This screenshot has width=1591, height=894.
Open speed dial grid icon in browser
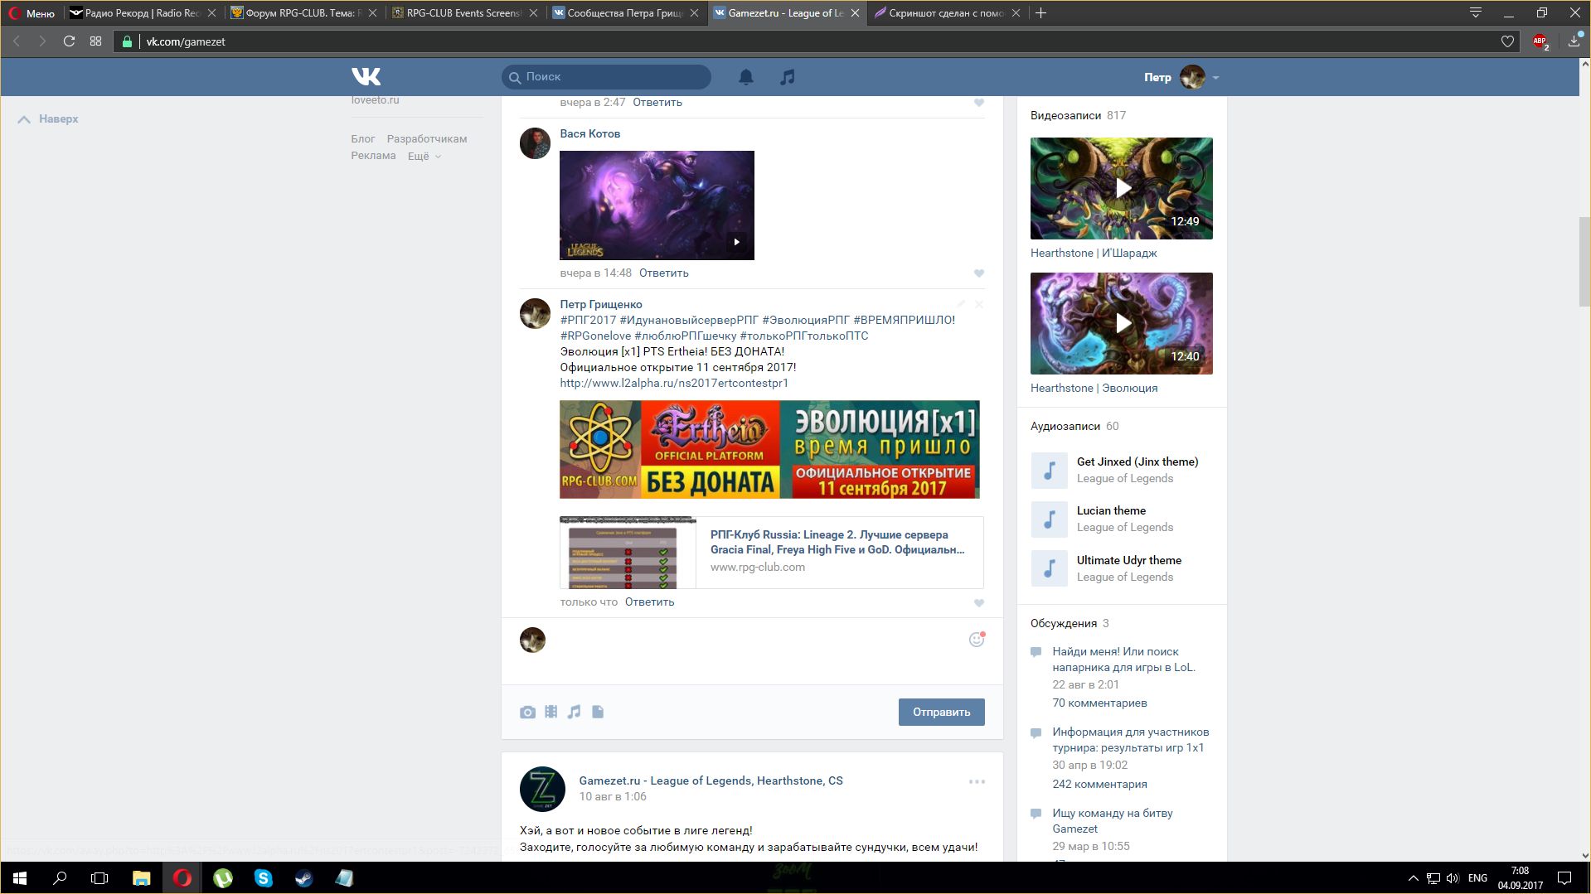point(96,41)
